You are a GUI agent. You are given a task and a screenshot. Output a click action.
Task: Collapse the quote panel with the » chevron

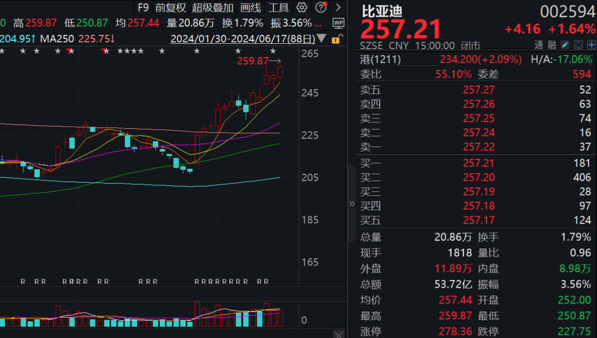tap(352, 203)
